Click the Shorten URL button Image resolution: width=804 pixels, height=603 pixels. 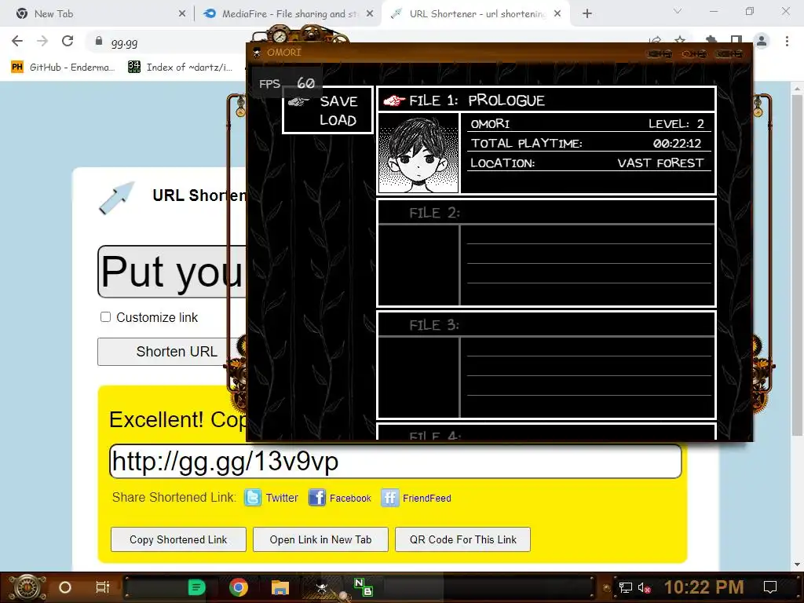tap(171, 352)
